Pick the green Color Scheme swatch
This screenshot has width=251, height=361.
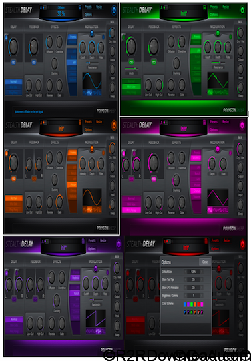[192, 304]
